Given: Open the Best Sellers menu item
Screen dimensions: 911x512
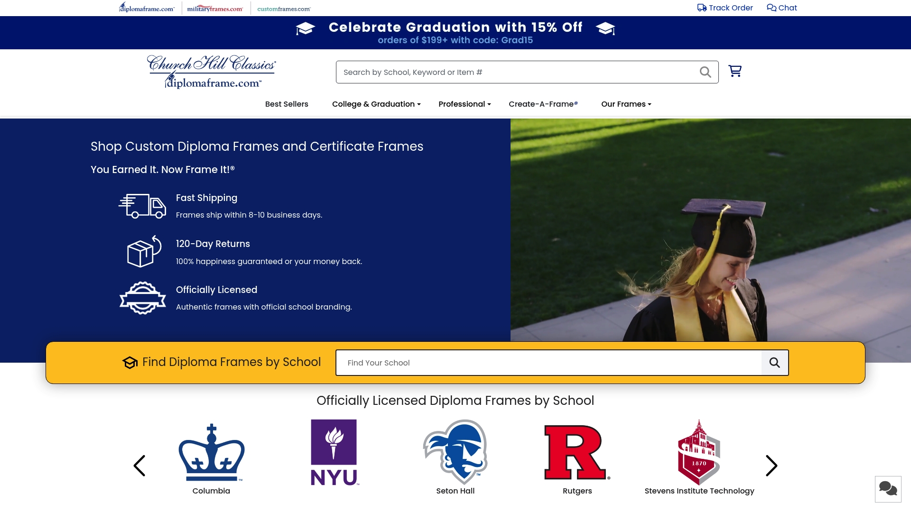Looking at the screenshot, I should [287, 104].
